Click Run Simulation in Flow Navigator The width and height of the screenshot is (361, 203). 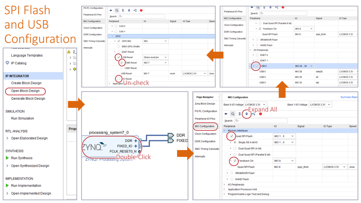[x=22, y=118]
